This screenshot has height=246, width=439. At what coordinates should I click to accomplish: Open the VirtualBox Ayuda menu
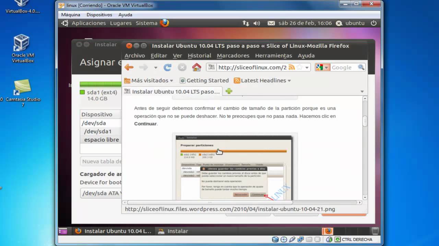pyautogui.click(x=125, y=15)
